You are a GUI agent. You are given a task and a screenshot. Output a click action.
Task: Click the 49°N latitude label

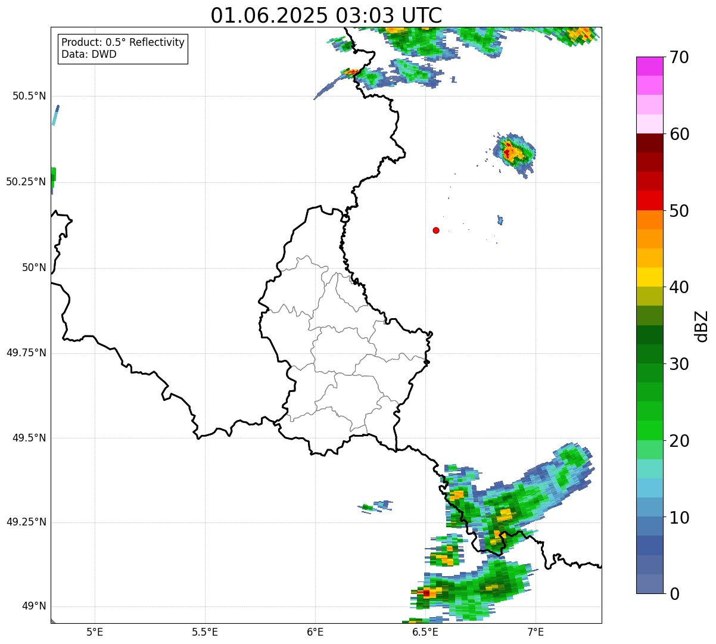tap(34, 606)
